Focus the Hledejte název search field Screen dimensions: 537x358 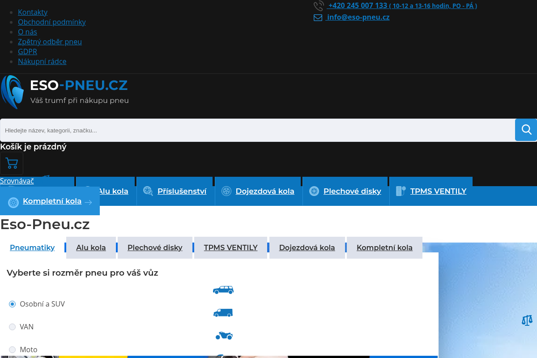click(x=257, y=130)
